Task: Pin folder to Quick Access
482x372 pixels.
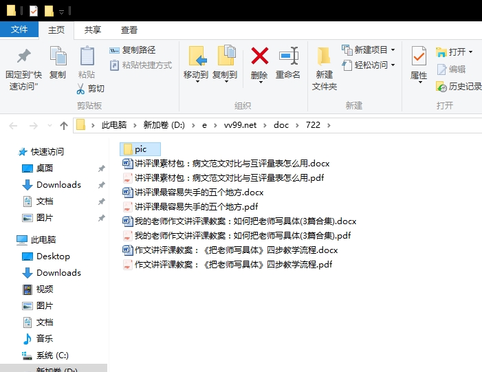Action: point(23,69)
